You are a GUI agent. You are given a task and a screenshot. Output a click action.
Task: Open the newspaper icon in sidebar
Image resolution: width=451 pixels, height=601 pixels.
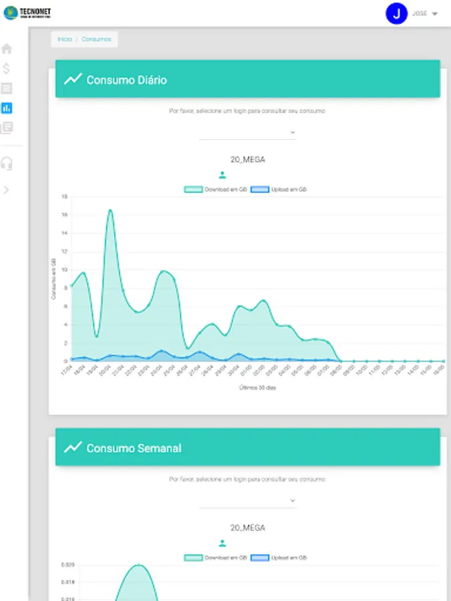click(7, 128)
